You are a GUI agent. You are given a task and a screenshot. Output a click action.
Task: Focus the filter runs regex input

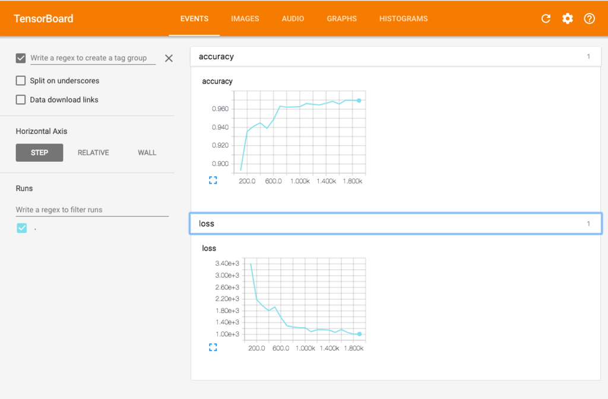coord(92,210)
